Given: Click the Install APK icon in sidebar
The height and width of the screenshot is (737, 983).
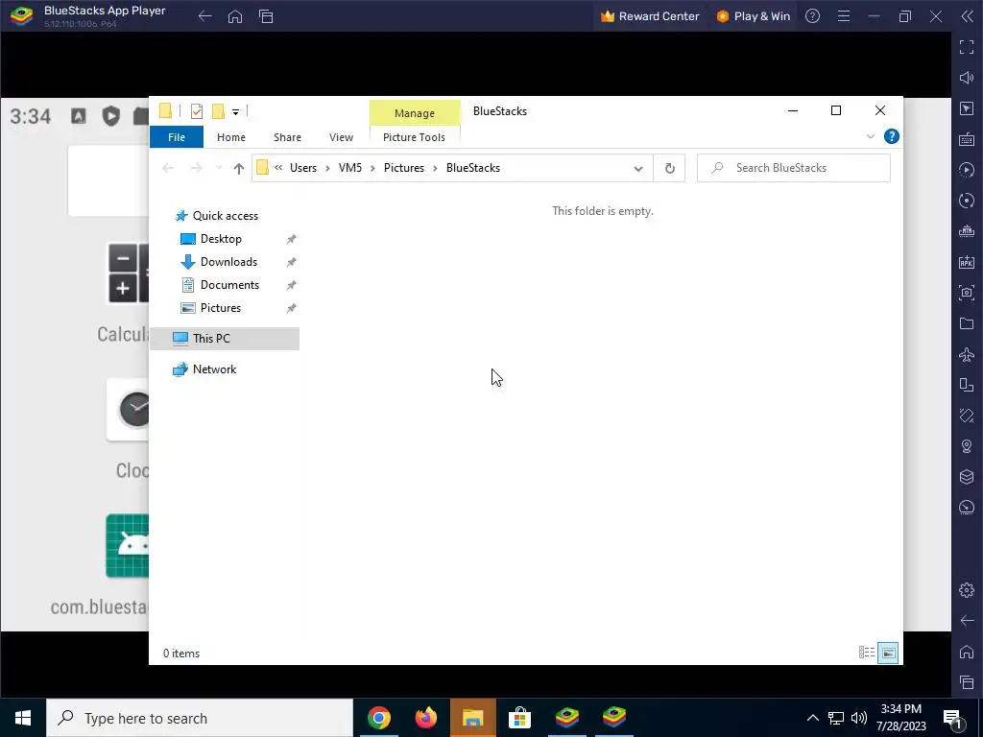Looking at the screenshot, I should (x=967, y=262).
